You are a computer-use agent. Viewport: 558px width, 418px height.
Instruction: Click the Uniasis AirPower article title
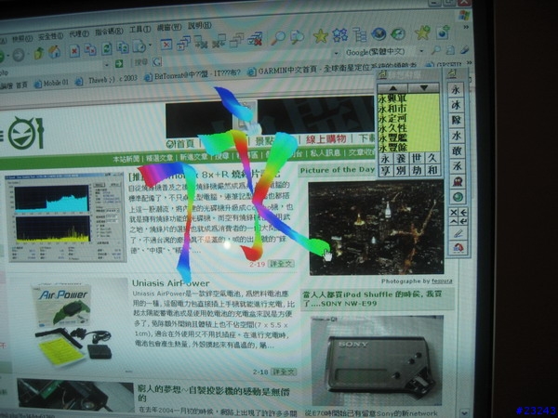coord(170,283)
